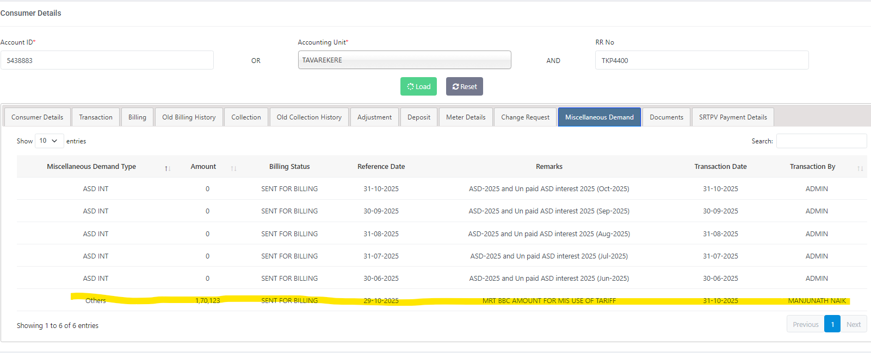Image resolution: width=871 pixels, height=353 pixels.
Task: Click the Reset button
Action: (x=464, y=86)
